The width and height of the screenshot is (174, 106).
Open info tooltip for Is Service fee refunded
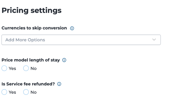[x=59, y=84]
